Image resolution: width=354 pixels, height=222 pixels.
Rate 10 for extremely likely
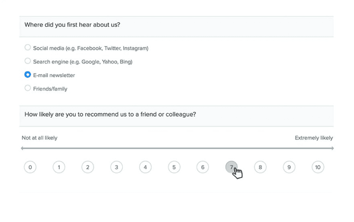(318, 167)
